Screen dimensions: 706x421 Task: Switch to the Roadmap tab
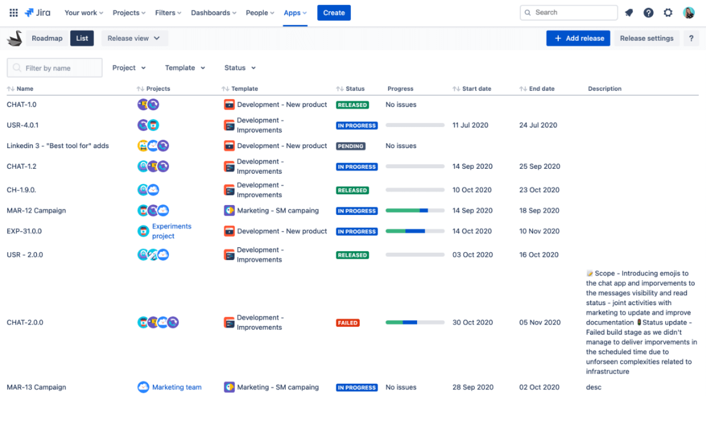click(x=47, y=38)
